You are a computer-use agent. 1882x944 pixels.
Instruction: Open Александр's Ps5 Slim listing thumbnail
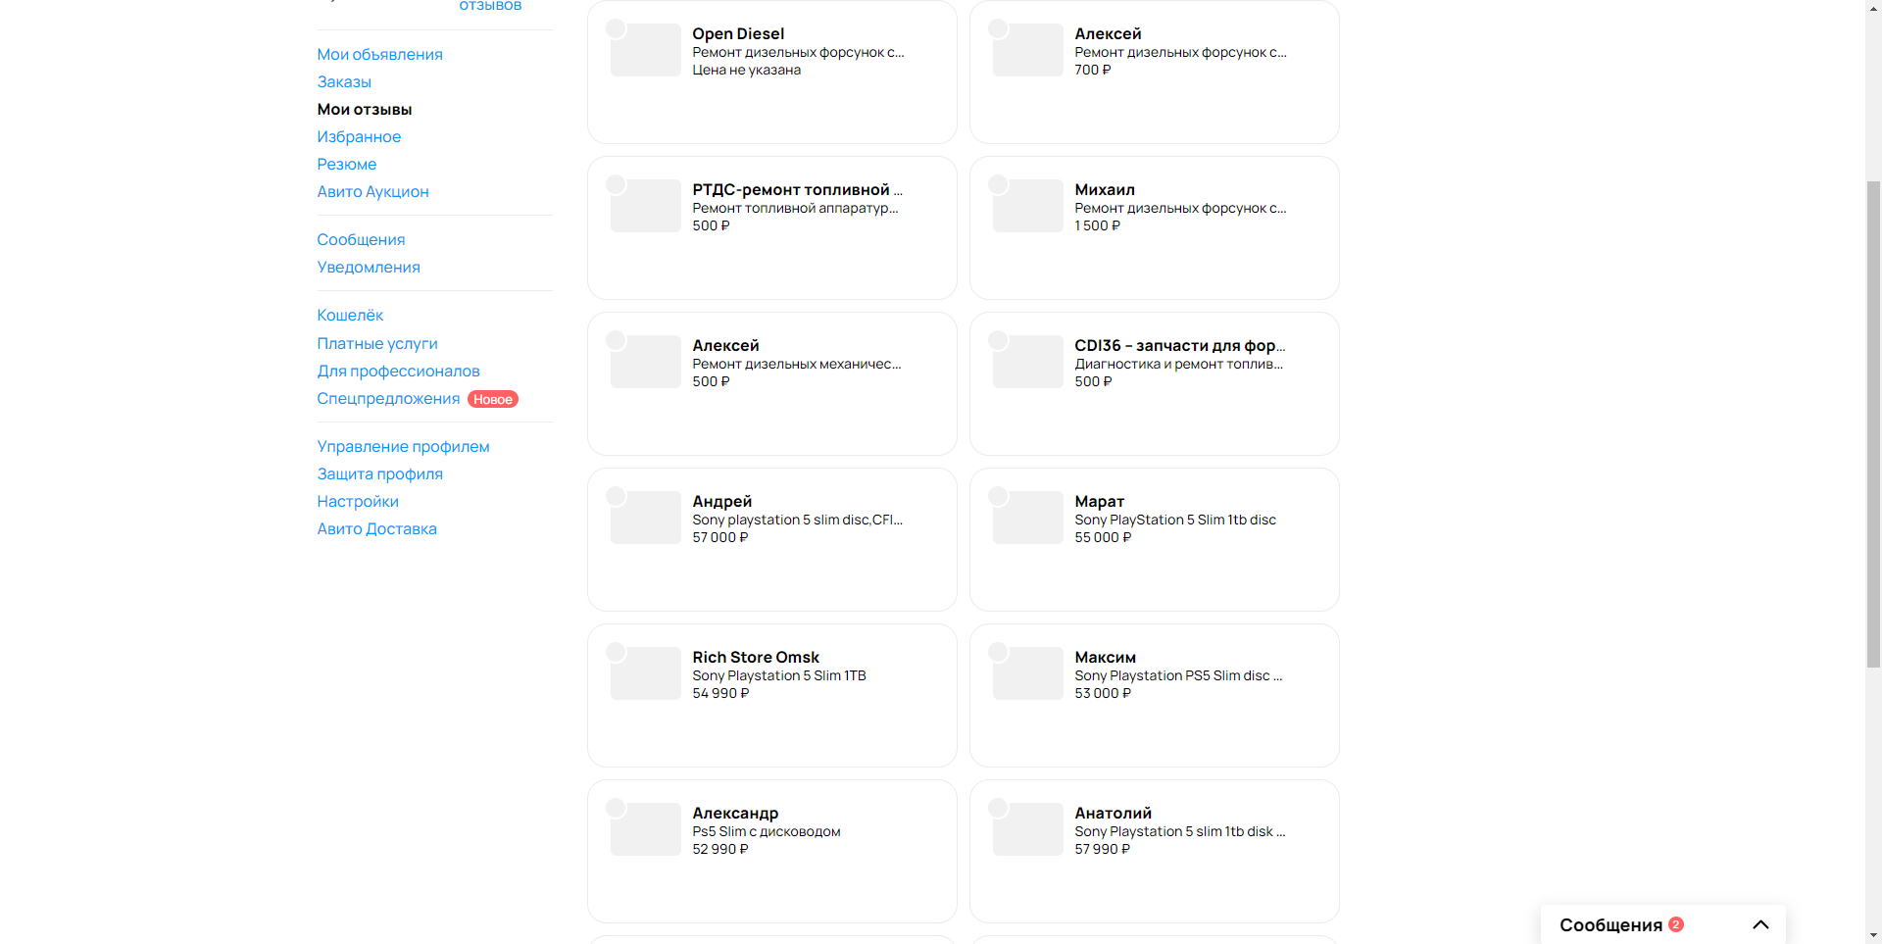click(645, 829)
